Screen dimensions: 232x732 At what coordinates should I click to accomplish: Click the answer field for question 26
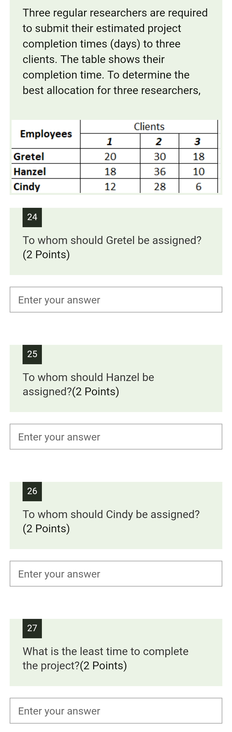point(116,573)
